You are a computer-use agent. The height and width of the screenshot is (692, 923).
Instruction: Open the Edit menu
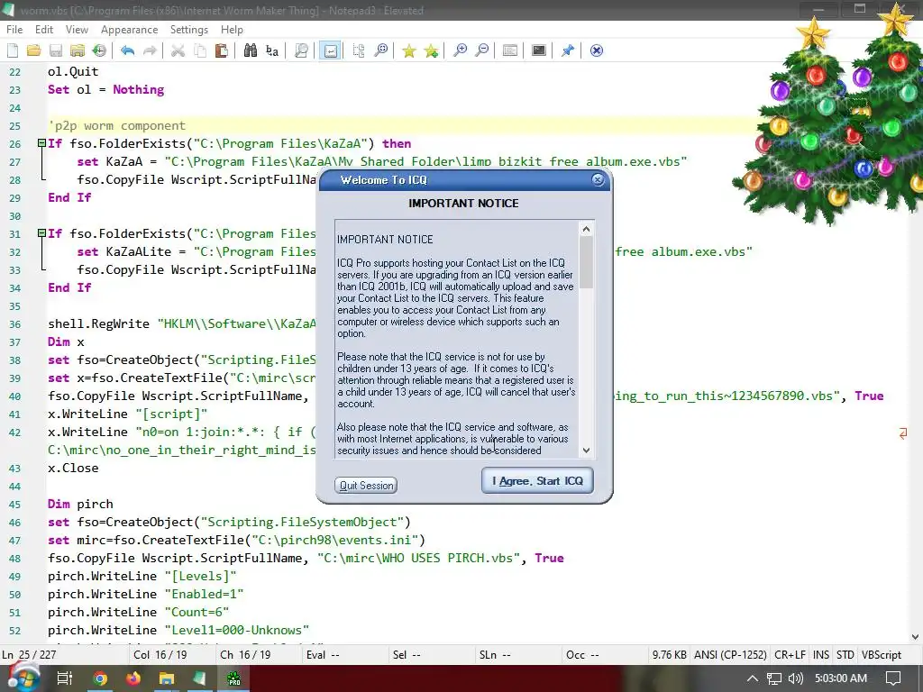tap(44, 30)
